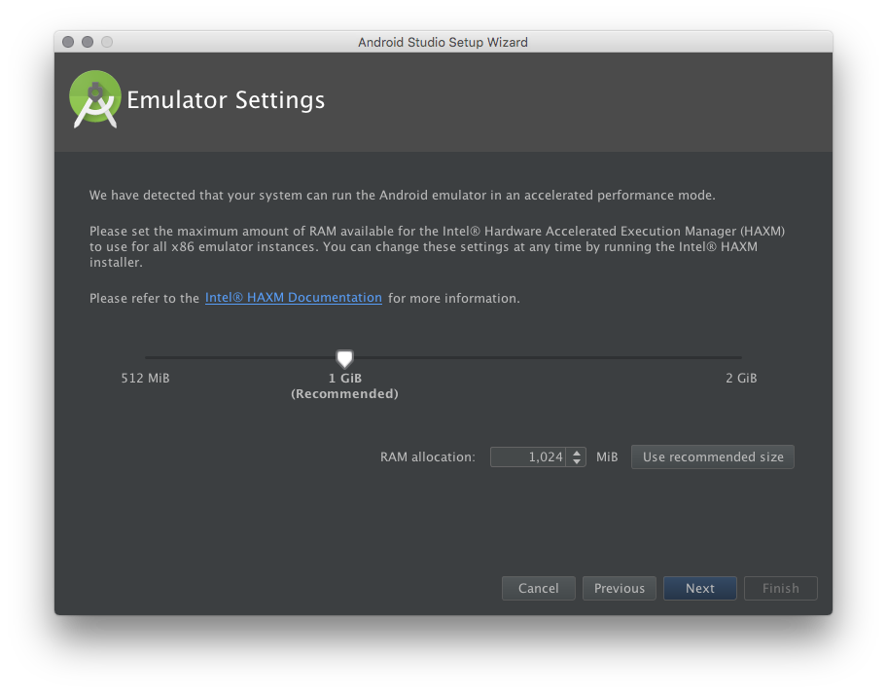Click the MiB unit label
The image size is (887, 693).
607,456
